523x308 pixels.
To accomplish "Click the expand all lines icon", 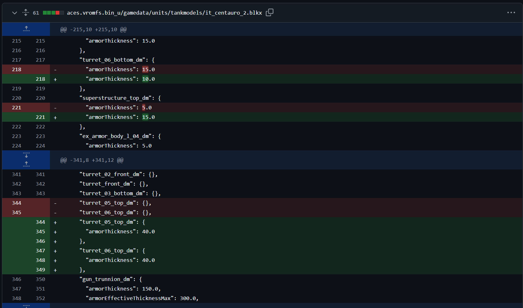I will 26,13.
